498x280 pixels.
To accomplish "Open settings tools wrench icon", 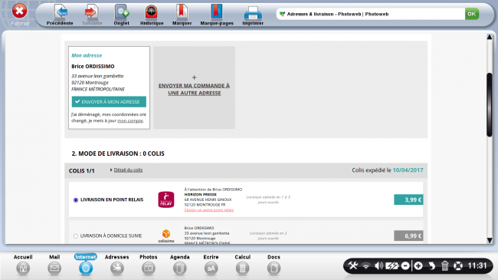I will click(x=353, y=265).
